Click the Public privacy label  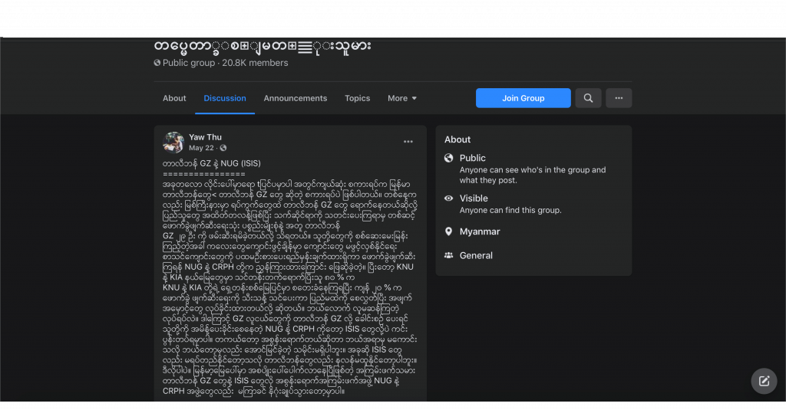(x=473, y=158)
